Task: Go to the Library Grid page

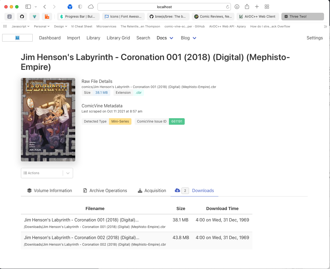Action: pos(118,38)
